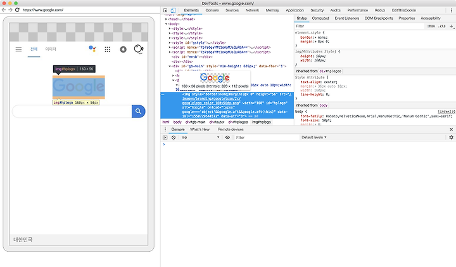This screenshot has height=267, width=456.
Task: Select div#gb-main in breadcrumb bar
Action: 196,122
